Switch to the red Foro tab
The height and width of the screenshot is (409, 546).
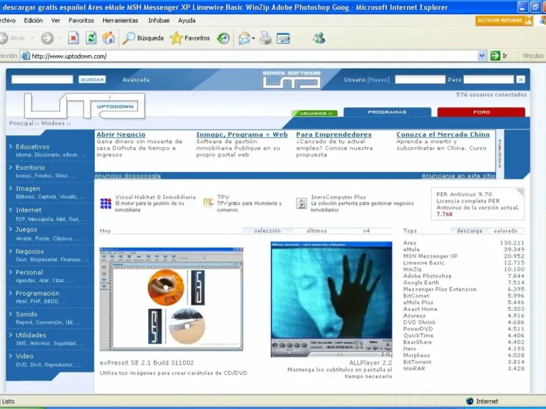click(x=481, y=112)
